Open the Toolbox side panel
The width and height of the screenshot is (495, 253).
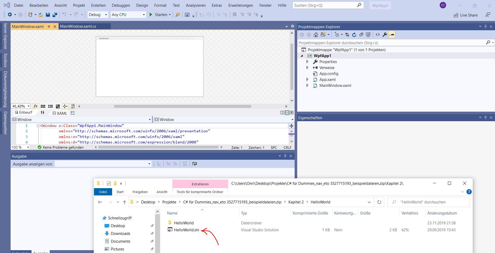pos(5,60)
